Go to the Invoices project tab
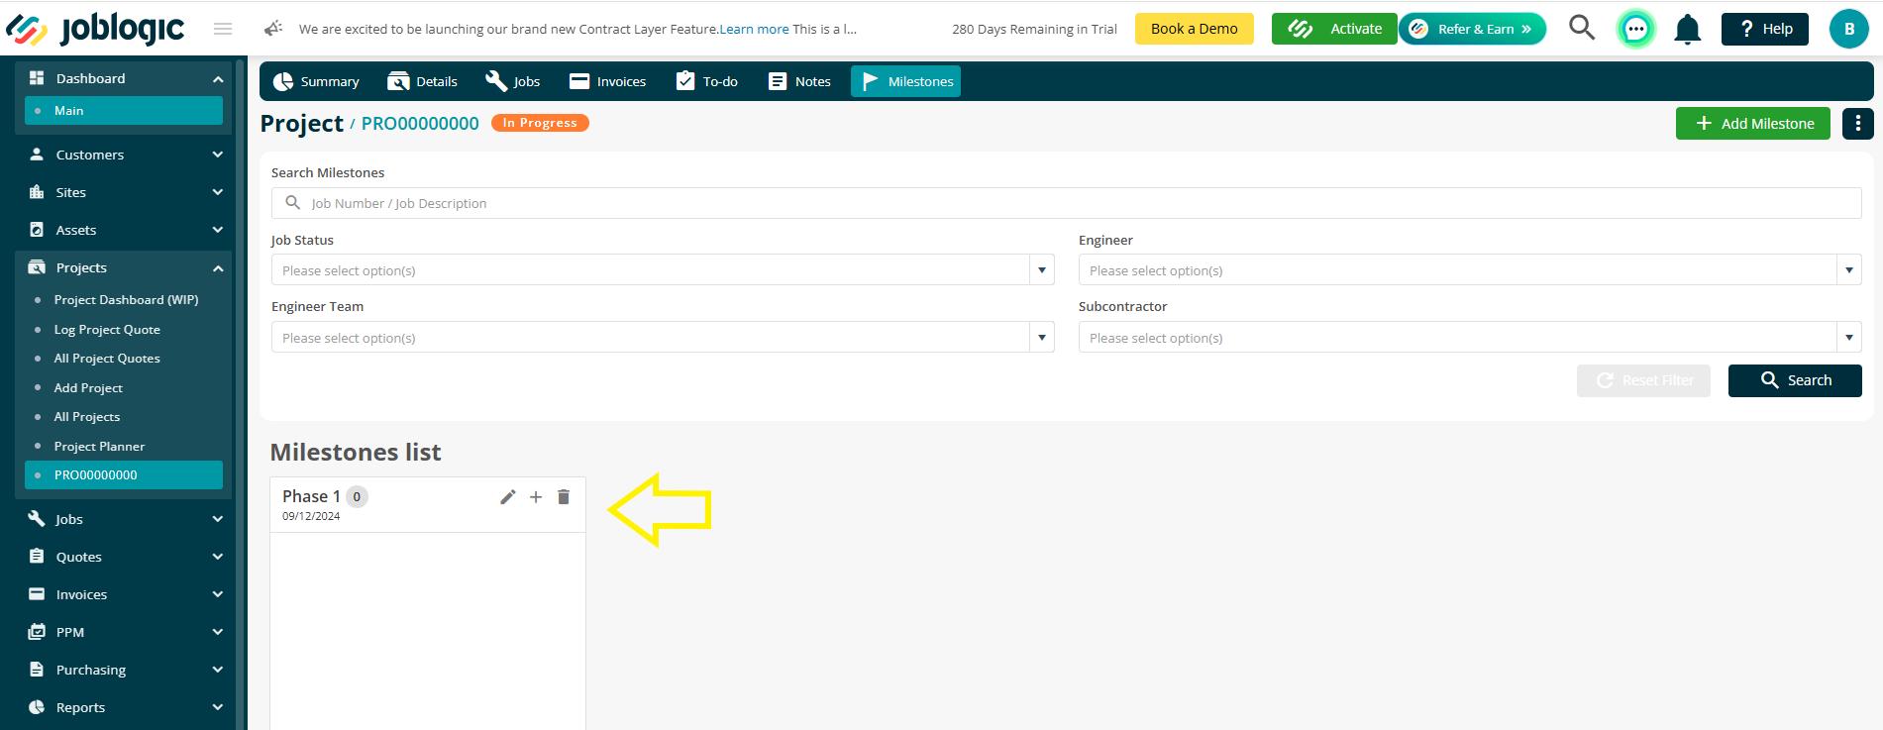This screenshot has height=730, width=1883. pyautogui.click(x=607, y=81)
